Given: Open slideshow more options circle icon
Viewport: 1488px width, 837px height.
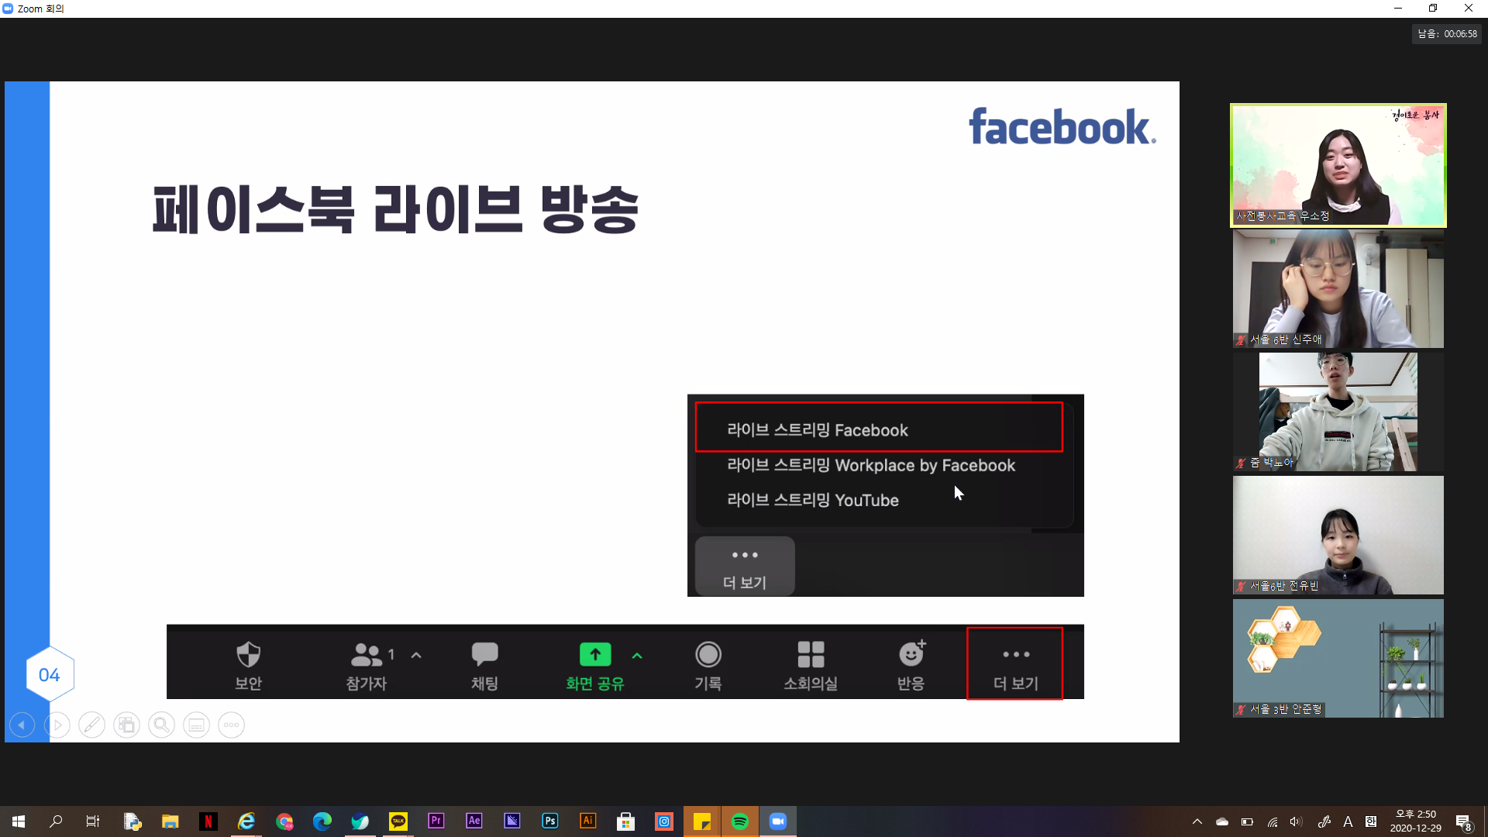Looking at the screenshot, I should click(231, 725).
